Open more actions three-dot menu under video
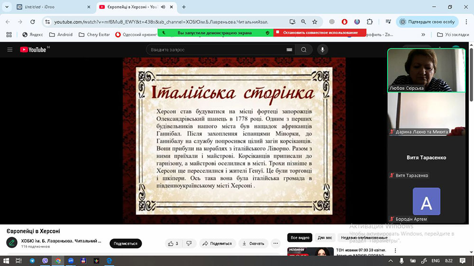 pos(275,243)
